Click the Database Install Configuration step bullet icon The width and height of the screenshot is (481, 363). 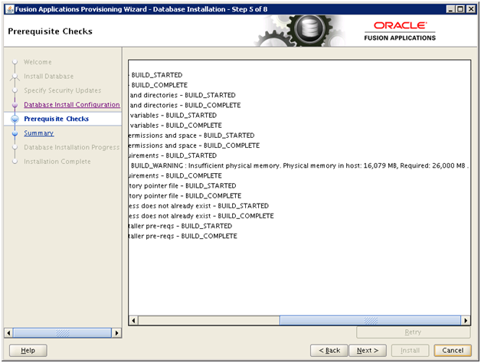(15, 105)
